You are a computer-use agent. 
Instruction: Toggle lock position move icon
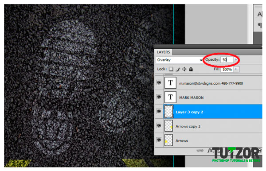[184, 69]
